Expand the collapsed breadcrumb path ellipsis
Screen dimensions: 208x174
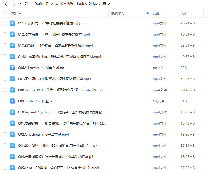point(57,4)
